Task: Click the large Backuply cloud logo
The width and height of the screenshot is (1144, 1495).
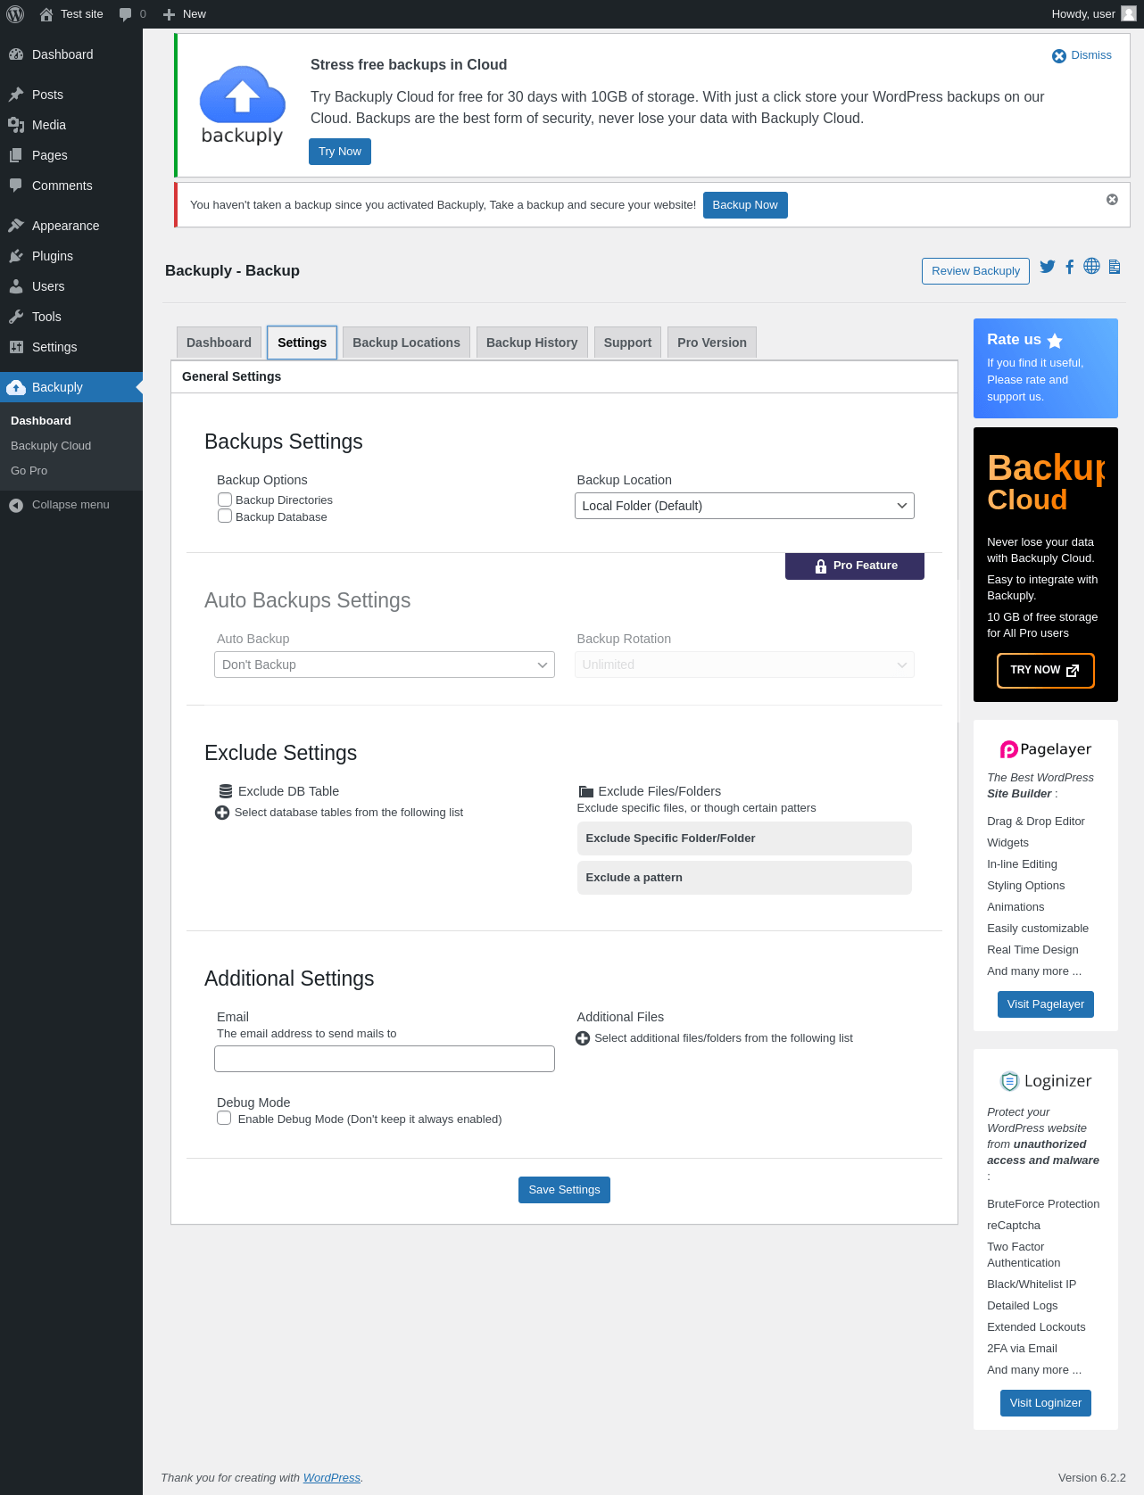Action: point(243,105)
